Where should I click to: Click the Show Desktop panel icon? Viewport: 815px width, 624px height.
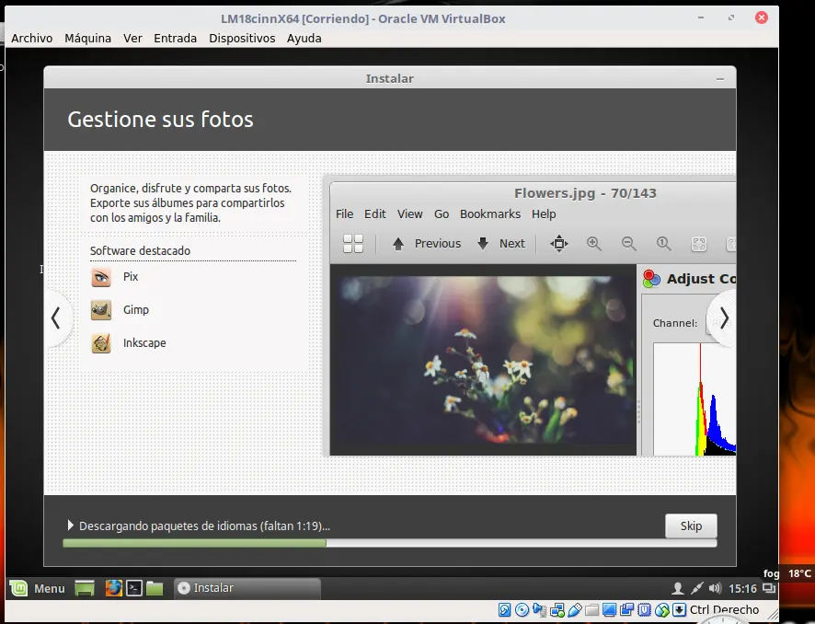pyautogui.click(x=85, y=588)
